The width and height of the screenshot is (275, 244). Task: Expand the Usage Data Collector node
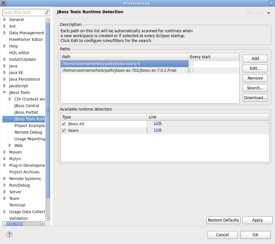(x=5, y=212)
